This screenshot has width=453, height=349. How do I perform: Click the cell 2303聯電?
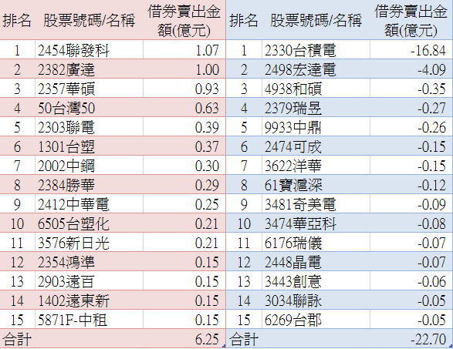89,127
